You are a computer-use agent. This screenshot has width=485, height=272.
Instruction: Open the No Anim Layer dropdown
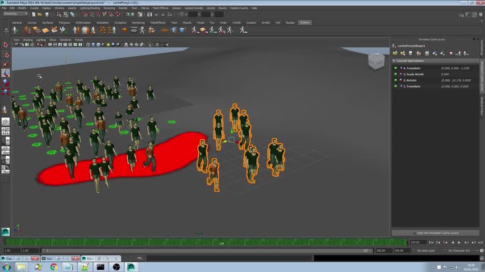(x=427, y=250)
